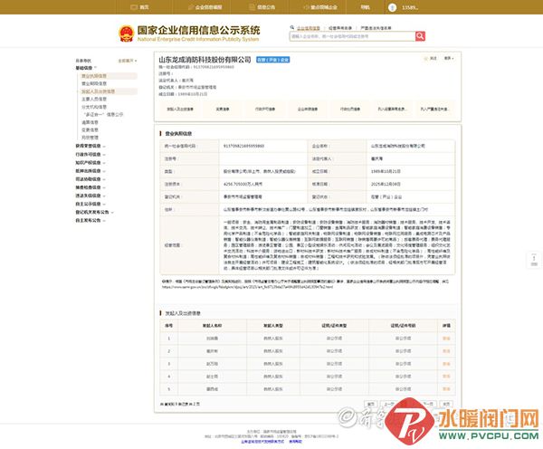Expand the 知识产权信息 sidebar group
Screen dimensions: 543x449
coord(90,162)
